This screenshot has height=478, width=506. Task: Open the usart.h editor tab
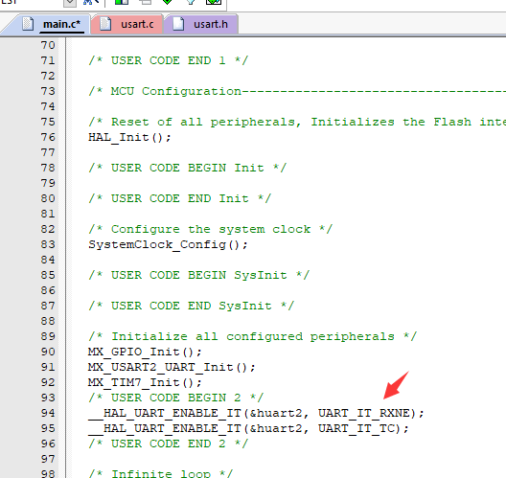pyautogui.click(x=201, y=24)
